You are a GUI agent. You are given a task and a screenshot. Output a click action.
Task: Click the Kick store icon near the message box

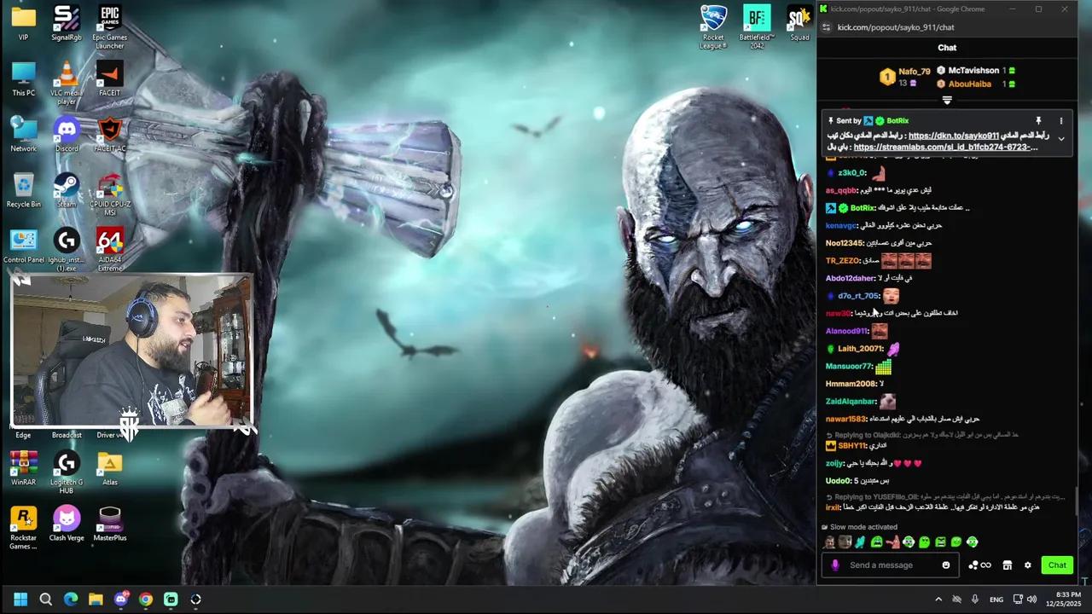pyautogui.click(x=1008, y=565)
